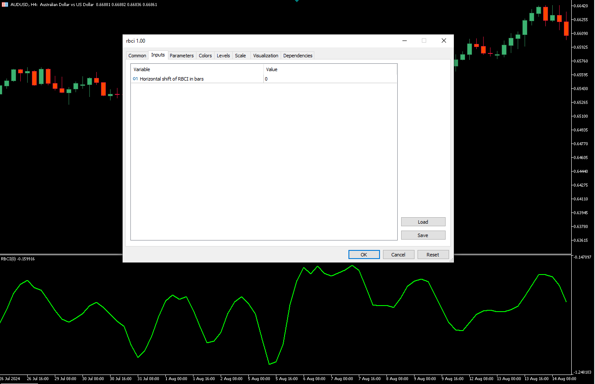
Task: Go to the Visualization tab
Action: tap(266, 56)
